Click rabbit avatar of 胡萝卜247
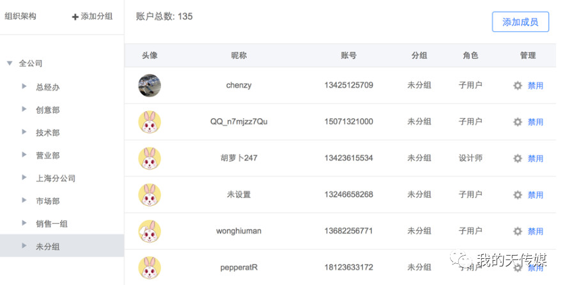Image resolution: width=565 pixels, height=285 pixels. click(x=150, y=158)
